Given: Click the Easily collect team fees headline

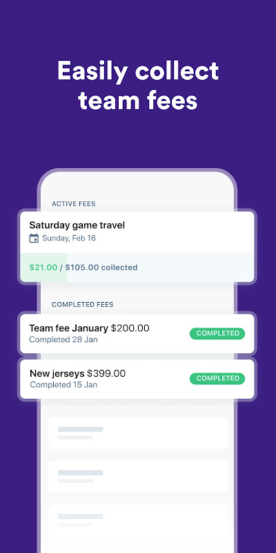Looking at the screenshot, I should [x=138, y=85].
